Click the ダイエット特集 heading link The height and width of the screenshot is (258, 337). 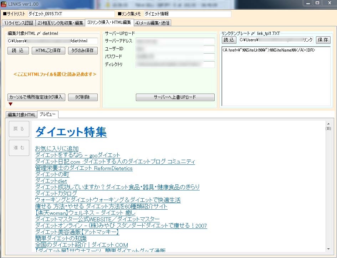click(71, 132)
